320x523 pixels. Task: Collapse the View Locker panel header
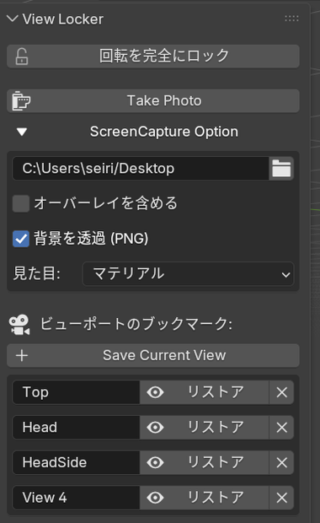coord(13,19)
